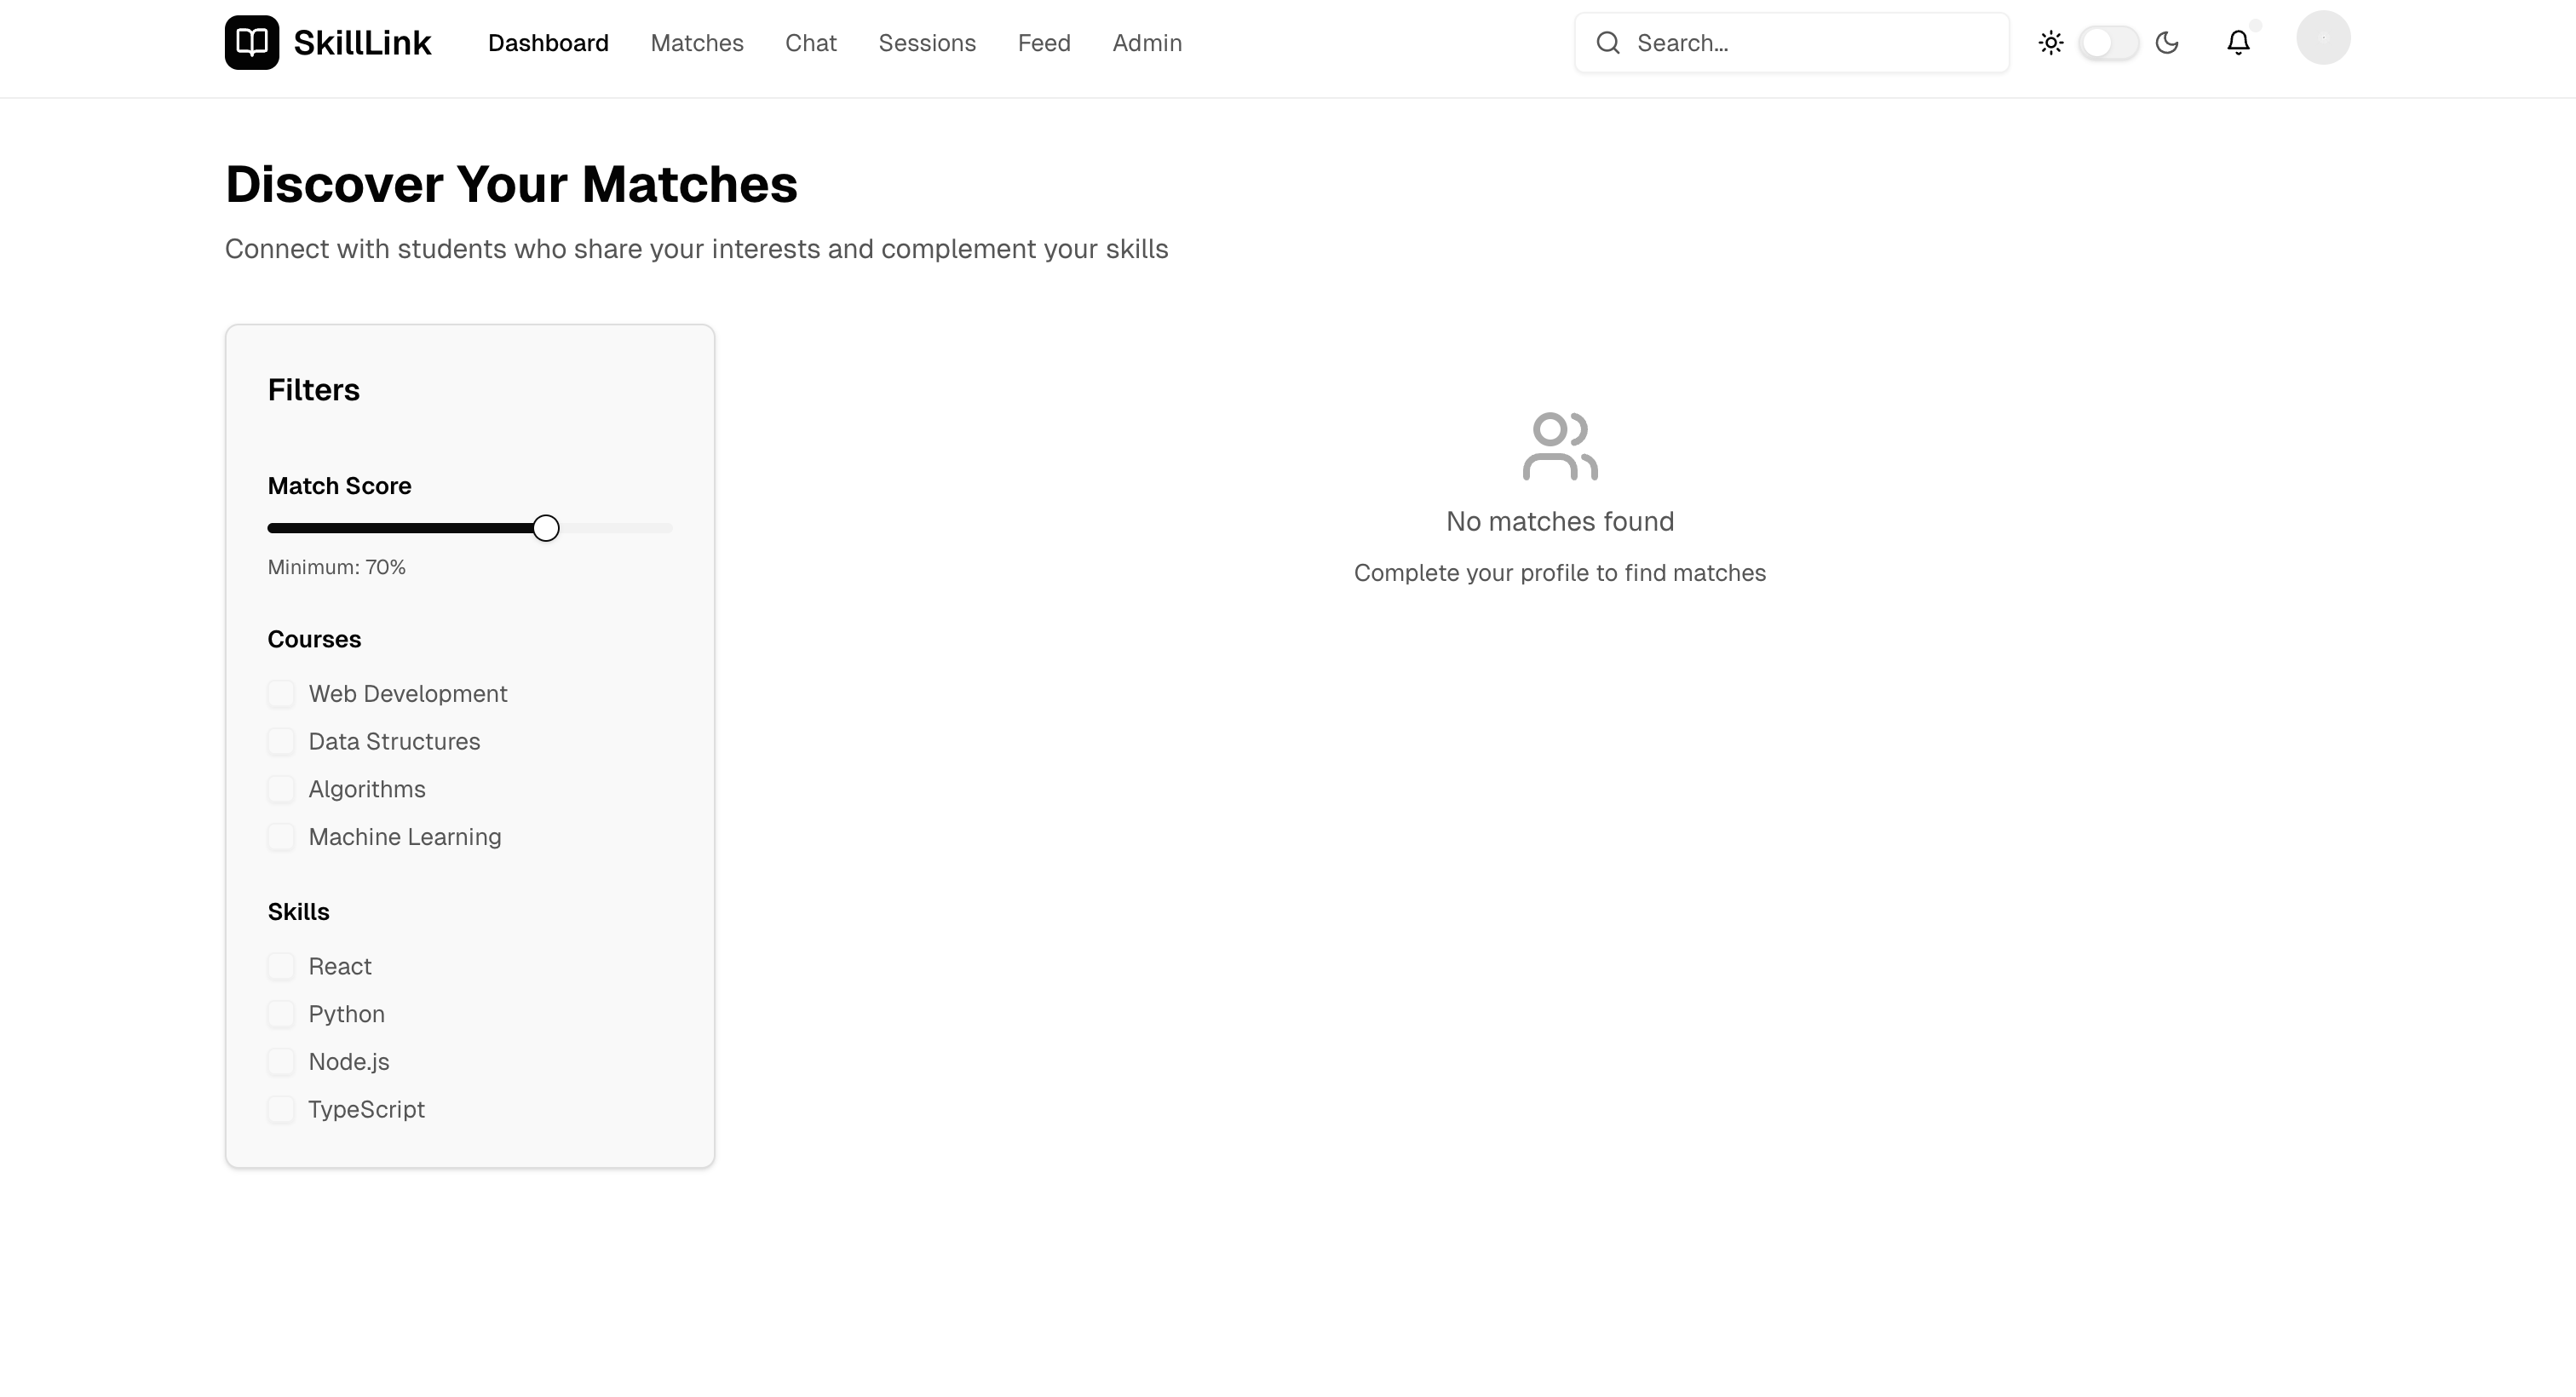Check the TypeScript skill checkbox

[281, 1110]
